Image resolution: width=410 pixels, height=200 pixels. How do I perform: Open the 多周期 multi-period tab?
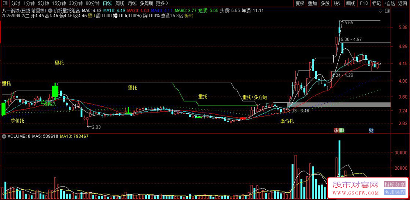coord(146,3)
